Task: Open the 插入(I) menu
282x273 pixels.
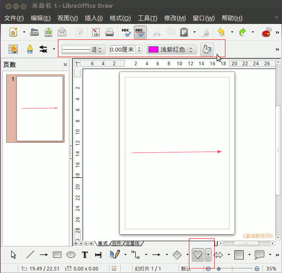Action: coord(93,18)
